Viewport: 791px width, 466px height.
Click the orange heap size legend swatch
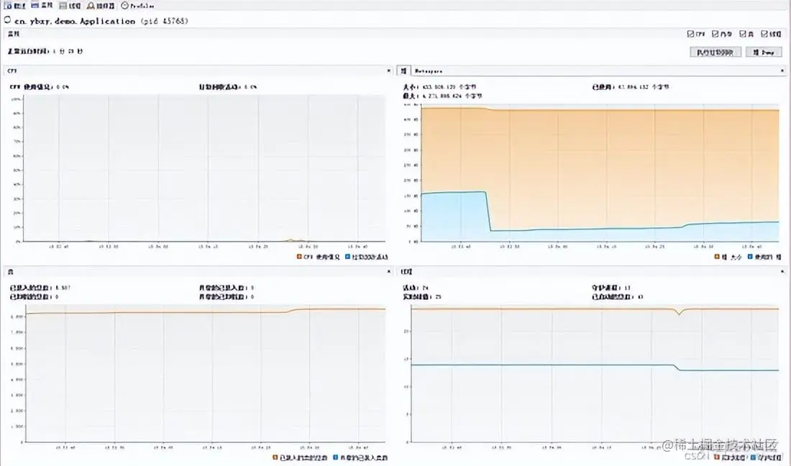click(718, 257)
